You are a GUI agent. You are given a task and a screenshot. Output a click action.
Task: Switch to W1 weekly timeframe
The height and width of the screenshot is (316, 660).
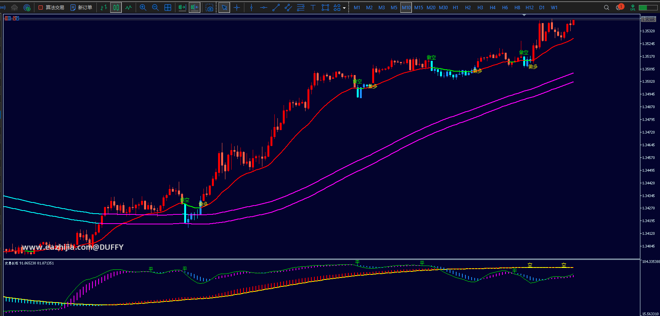click(554, 7)
